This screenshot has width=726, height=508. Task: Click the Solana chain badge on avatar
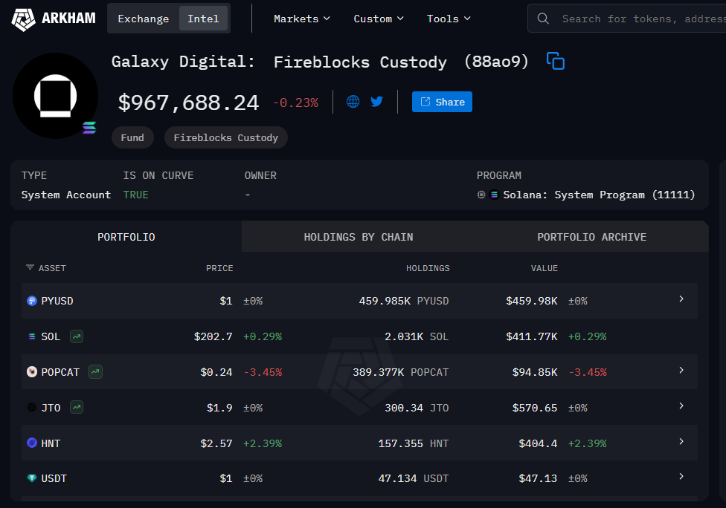tap(89, 128)
